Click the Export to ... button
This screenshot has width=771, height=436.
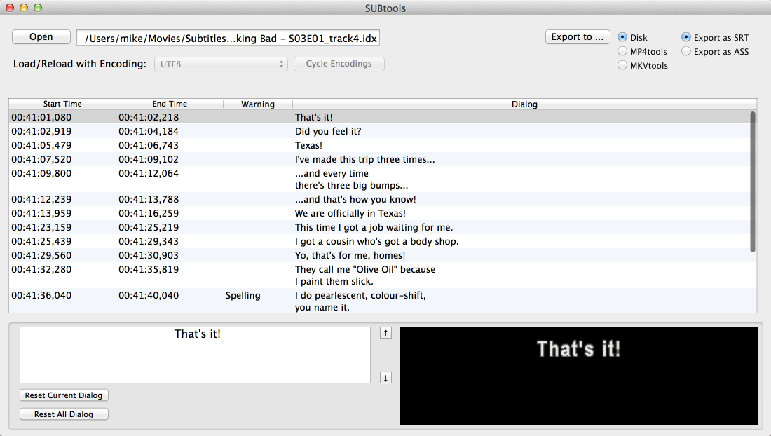click(x=577, y=37)
